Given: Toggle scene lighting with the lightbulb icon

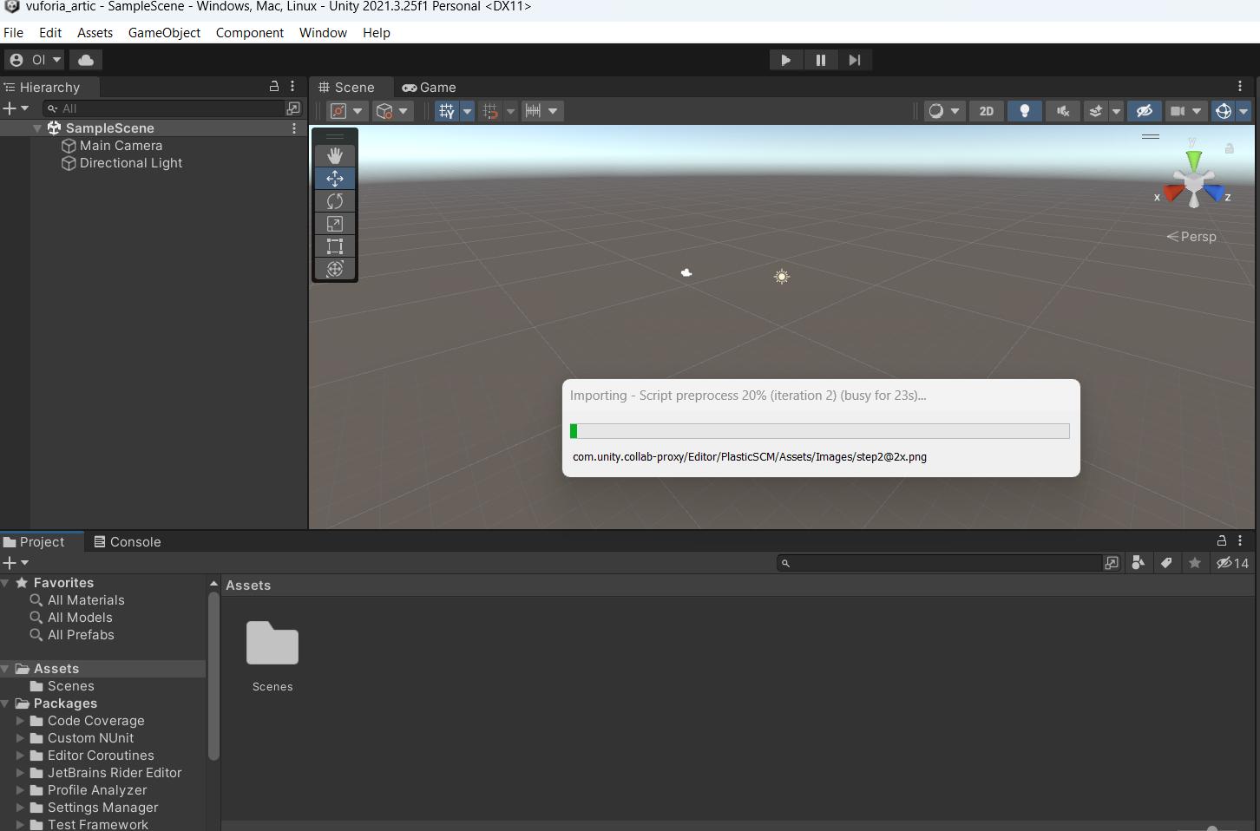Looking at the screenshot, I should click(x=1025, y=111).
